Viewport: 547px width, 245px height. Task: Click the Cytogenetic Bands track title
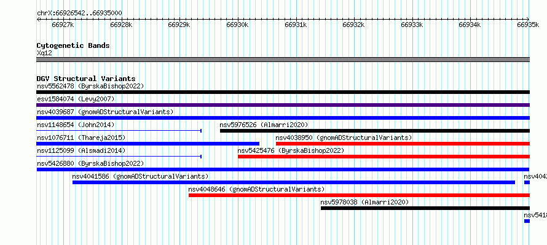[73, 45]
